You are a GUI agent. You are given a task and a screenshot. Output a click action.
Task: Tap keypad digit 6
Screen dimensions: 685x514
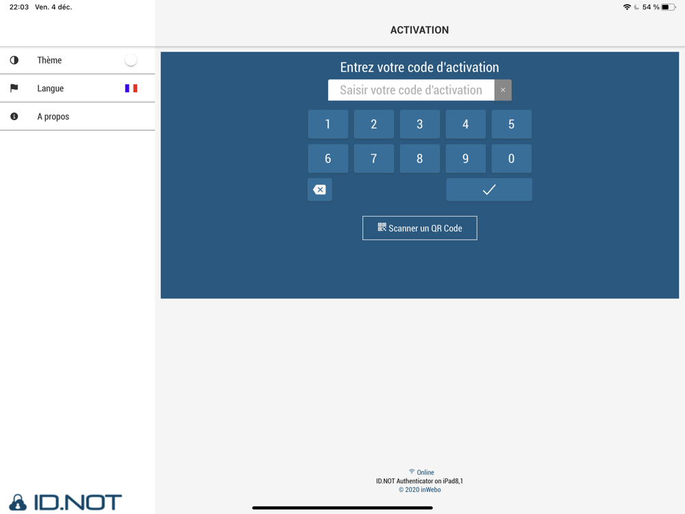point(328,159)
